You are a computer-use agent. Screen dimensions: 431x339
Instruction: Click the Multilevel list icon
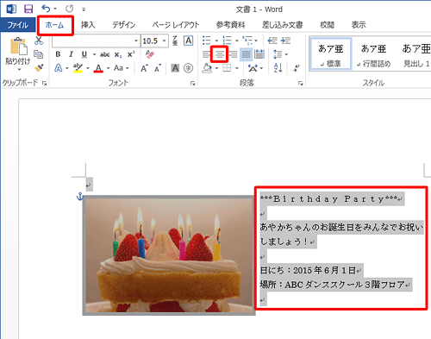coord(247,41)
